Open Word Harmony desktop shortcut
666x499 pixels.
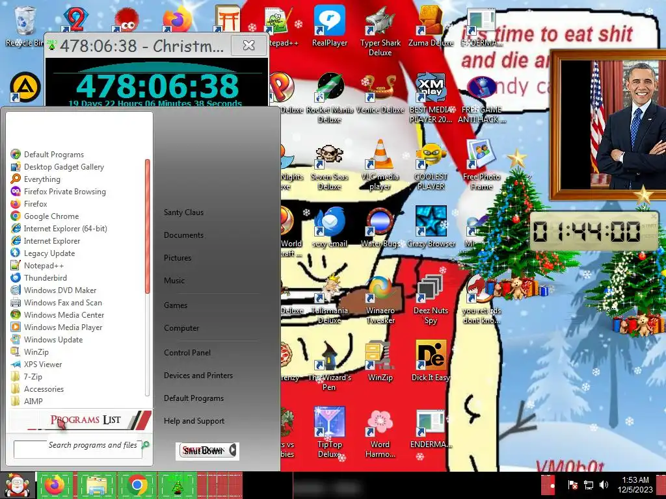(380, 433)
